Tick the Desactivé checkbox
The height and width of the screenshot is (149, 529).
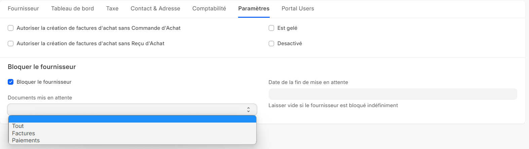(x=271, y=44)
